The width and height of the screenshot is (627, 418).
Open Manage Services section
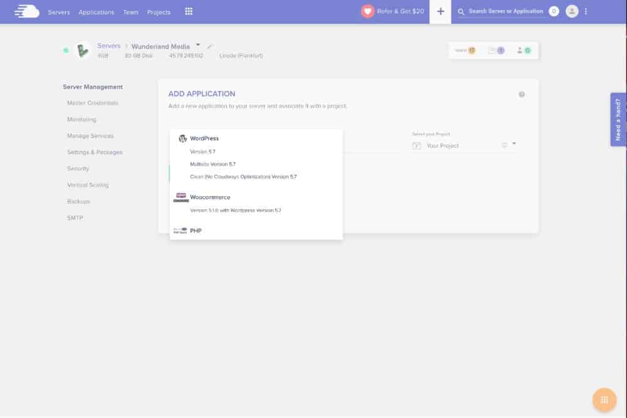coord(90,136)
